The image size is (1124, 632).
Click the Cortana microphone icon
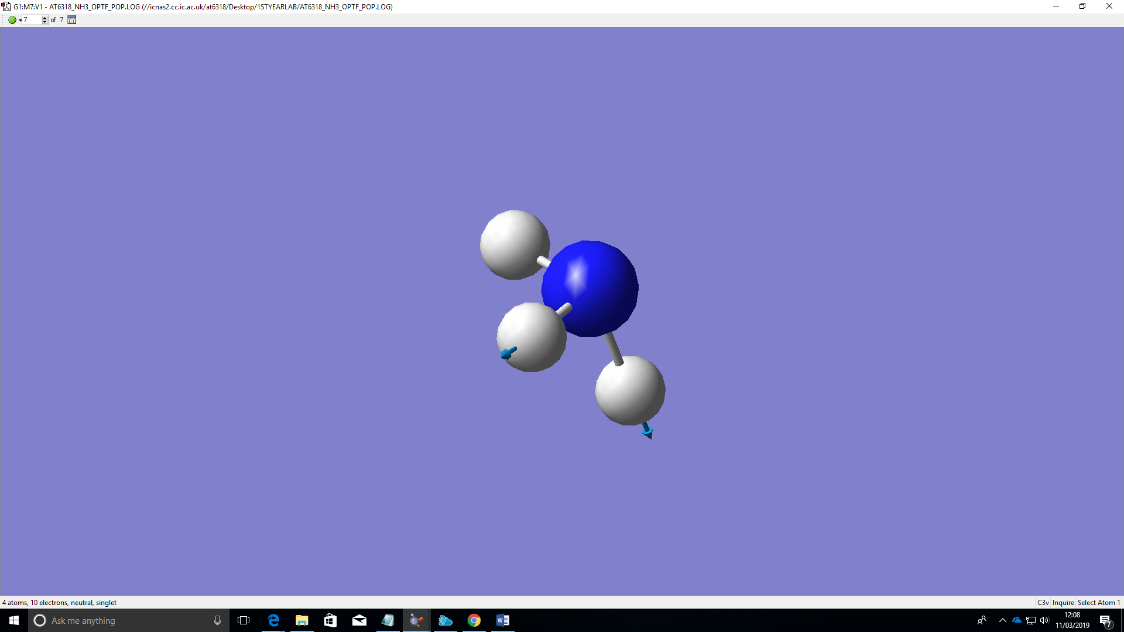point(217,620)
